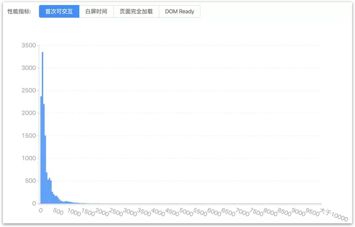Select the 首次可交互 metric button
Viewport: 355px width, 227px height.
[58, 11]
